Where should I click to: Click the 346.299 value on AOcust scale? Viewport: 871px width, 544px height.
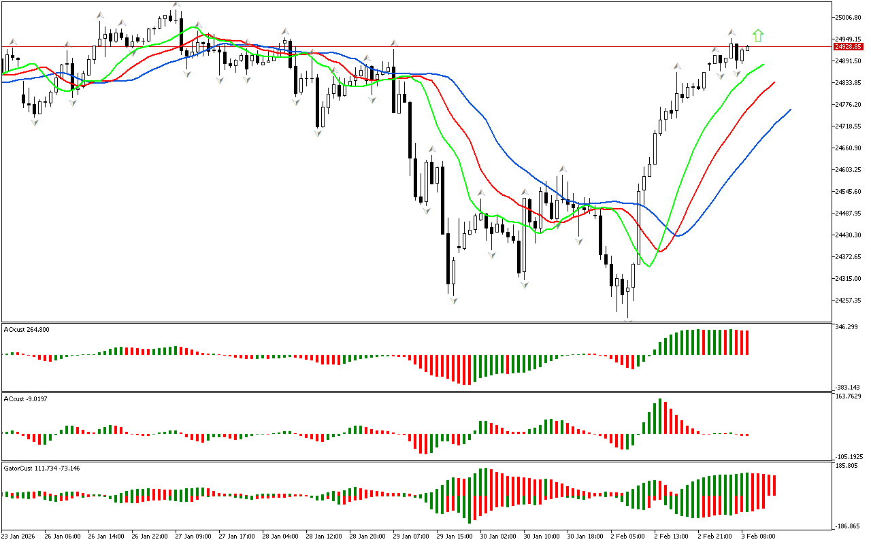coord(846,328)
